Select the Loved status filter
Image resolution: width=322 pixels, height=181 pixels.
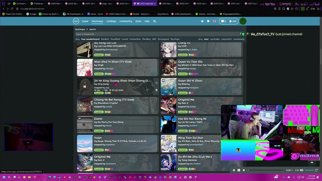[x=125, y=39]
